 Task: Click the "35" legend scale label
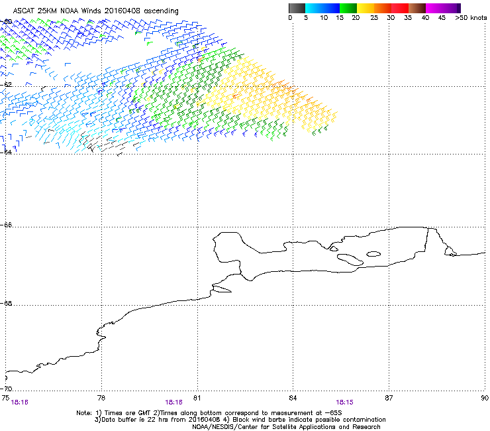[408, 18]
